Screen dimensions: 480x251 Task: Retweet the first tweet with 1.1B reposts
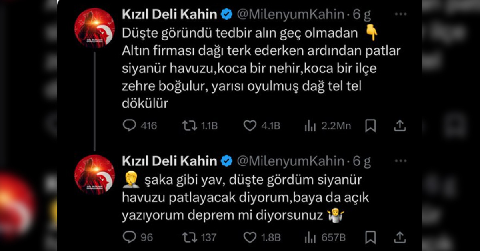[x=189, y=126]
